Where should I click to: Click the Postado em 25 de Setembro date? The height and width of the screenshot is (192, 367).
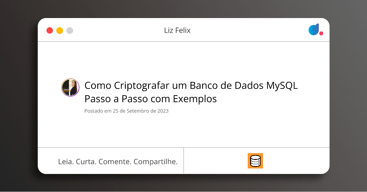click(x=126, y=111)
